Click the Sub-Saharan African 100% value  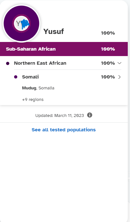(108, 49)
